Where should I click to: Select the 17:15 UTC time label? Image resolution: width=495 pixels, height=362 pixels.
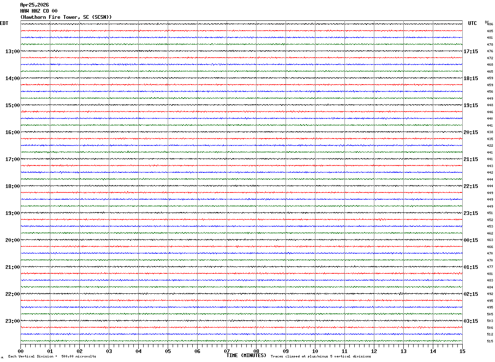471,51
